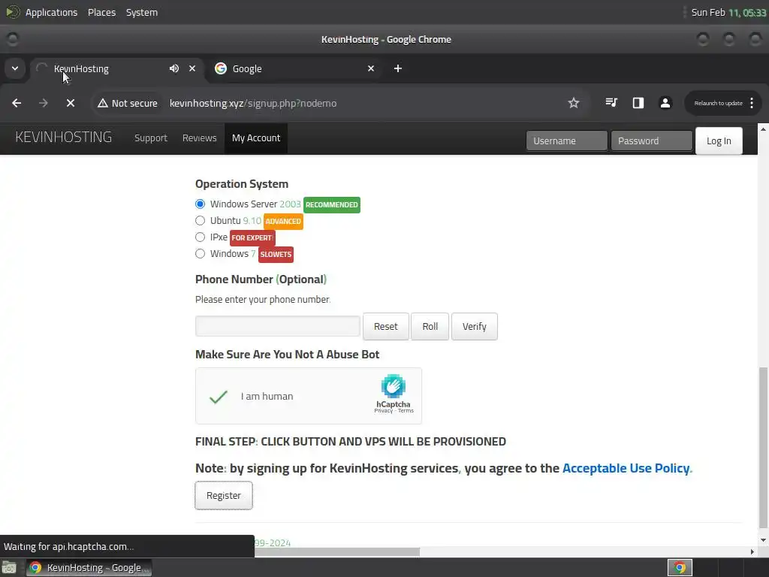The height and width of the screenshot is (577, 769).
Task: Select Windows Server 2003 radio button
Action: pos(200,204)
